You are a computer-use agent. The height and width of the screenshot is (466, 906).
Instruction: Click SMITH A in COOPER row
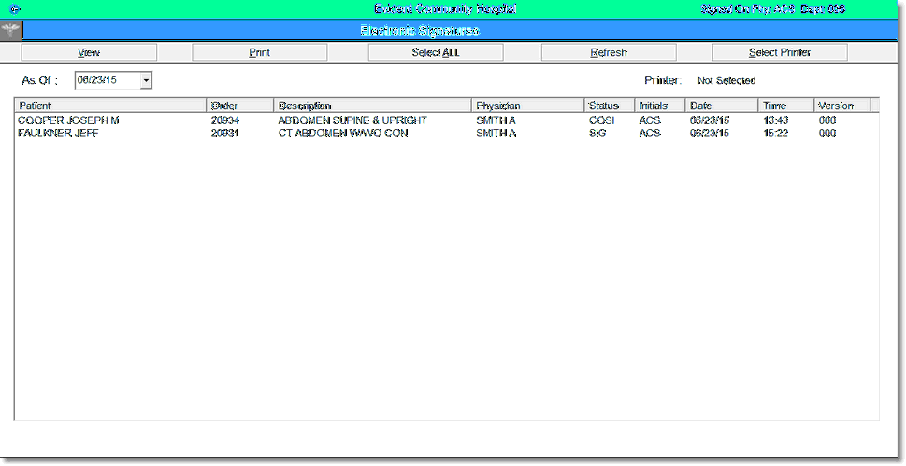496,120
